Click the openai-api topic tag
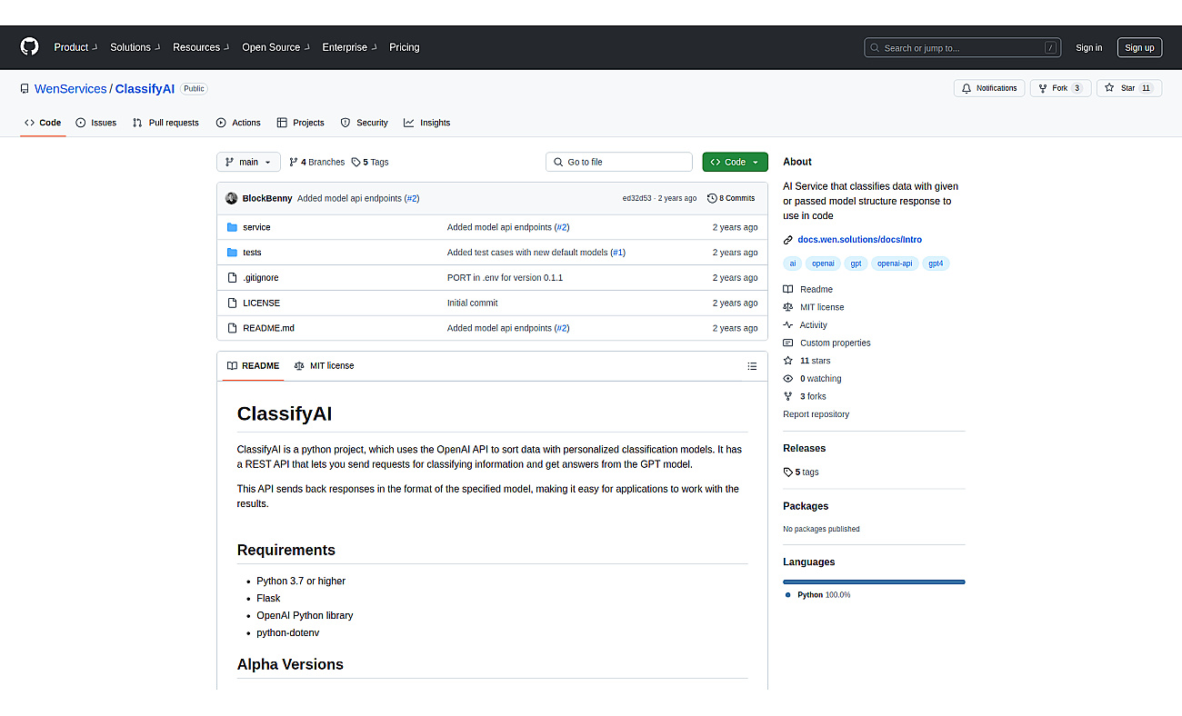The height and width of the screenshot is (716, 1182). click(895, 264)
